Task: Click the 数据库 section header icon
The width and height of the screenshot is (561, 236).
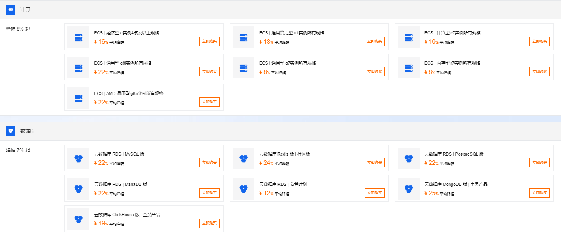Action: [11, 131]
